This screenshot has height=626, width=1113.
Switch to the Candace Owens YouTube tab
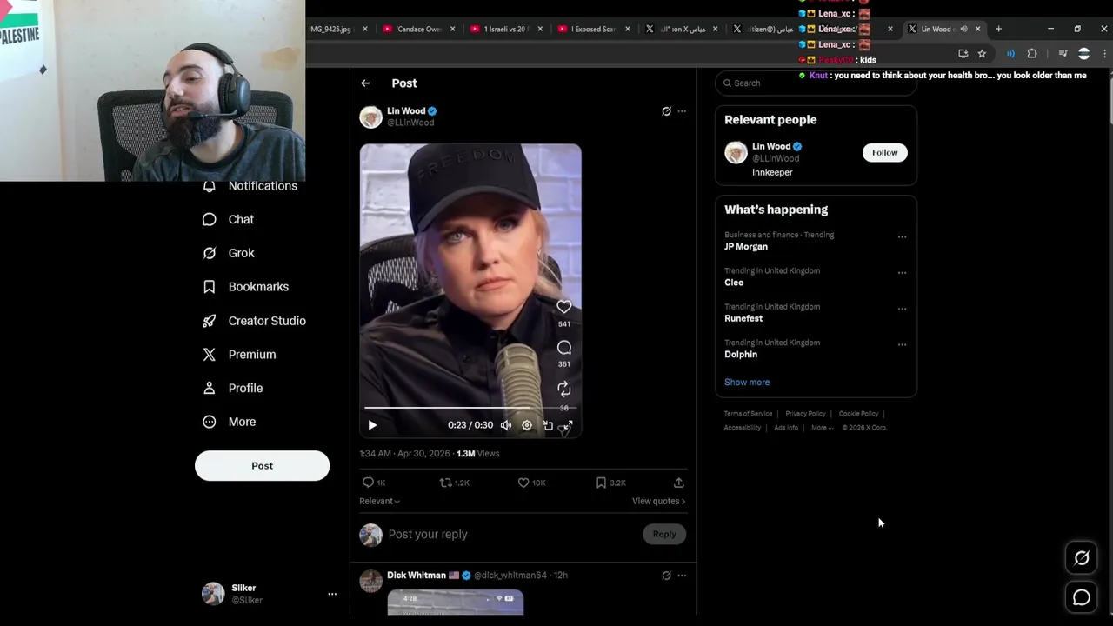(x=419, y=30)
